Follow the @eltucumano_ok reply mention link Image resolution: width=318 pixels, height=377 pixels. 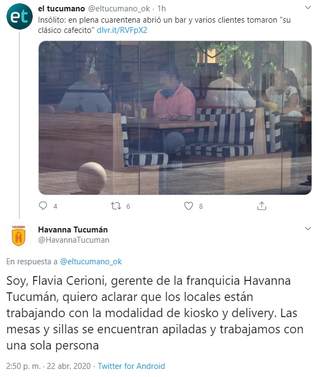click(91, 262)
